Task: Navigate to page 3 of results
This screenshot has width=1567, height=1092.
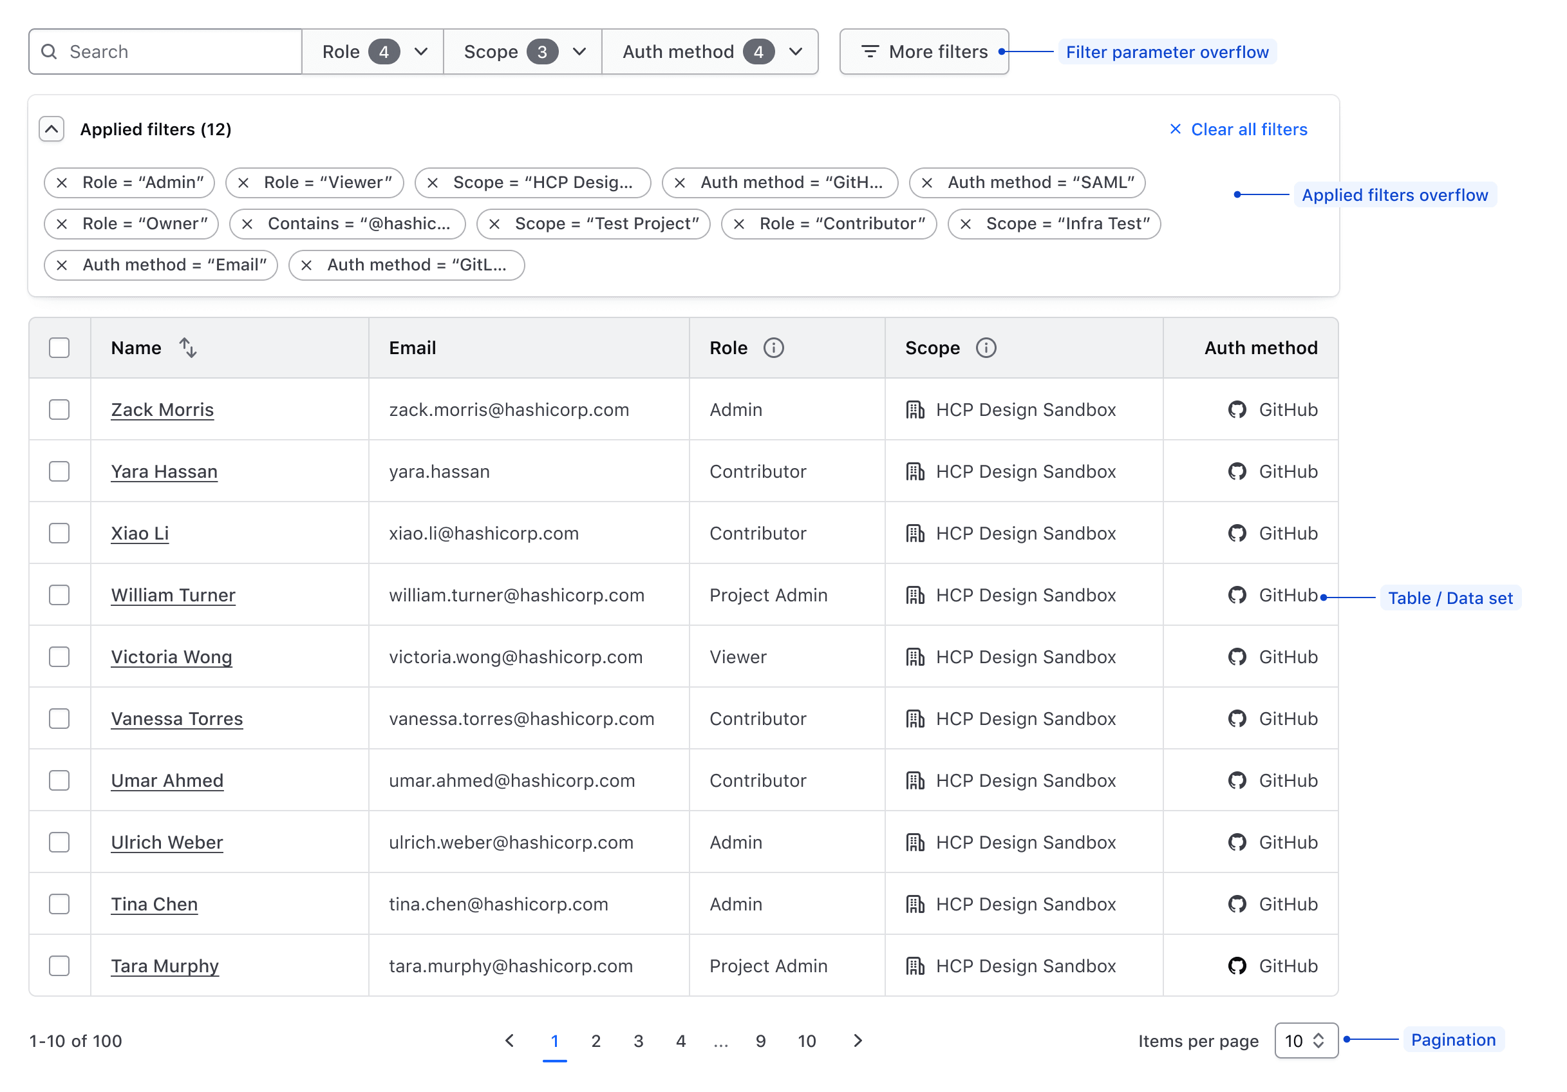Action: [638, 1040]
